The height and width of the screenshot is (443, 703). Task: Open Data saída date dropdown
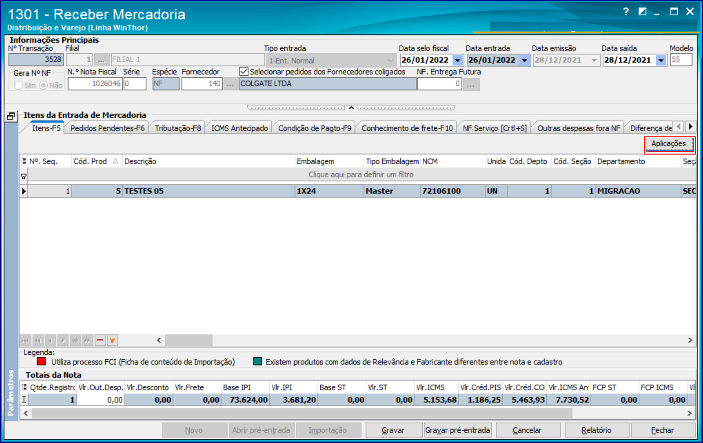pyautogui.click(x=661, y=60)
